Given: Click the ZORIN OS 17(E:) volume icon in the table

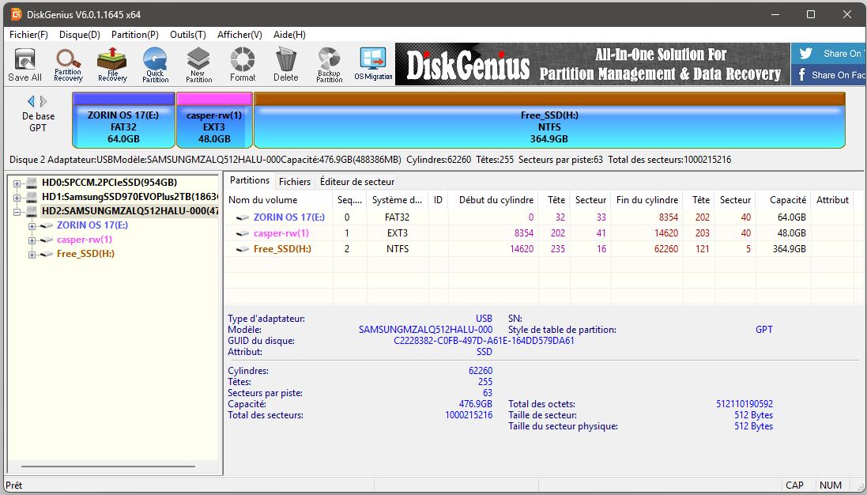Looking at the screenshot, I should (x=242, y=218).
